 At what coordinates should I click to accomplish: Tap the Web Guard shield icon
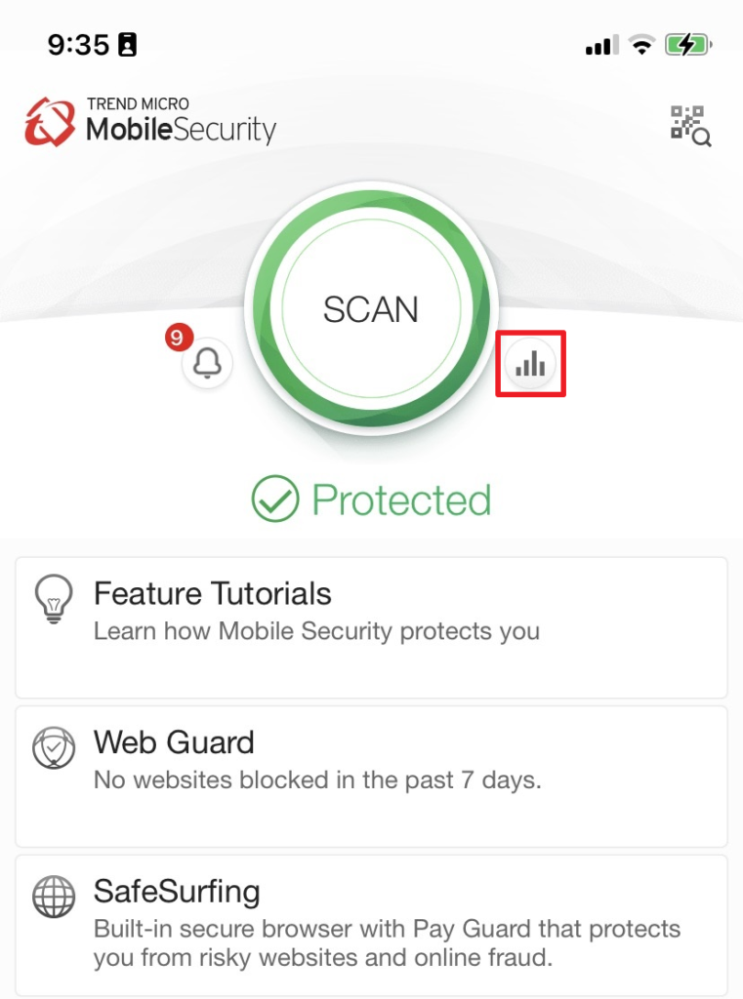pyautogui.click(x=54, y=748)
